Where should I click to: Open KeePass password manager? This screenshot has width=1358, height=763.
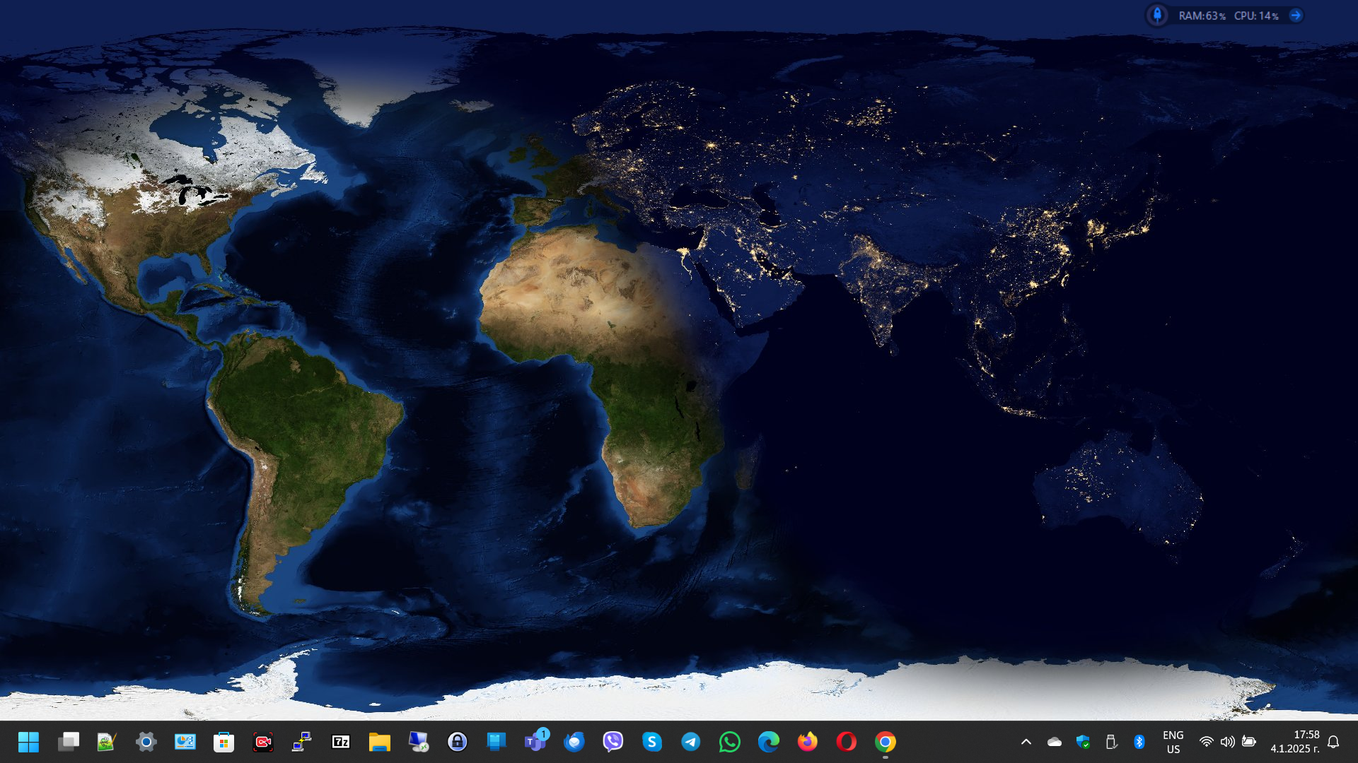point(458,742)
